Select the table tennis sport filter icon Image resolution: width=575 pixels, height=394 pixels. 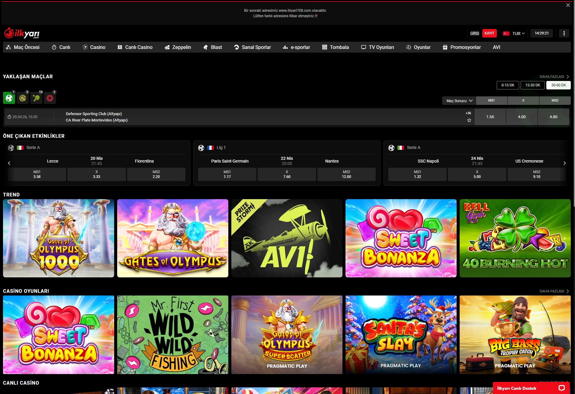(36, 98)
